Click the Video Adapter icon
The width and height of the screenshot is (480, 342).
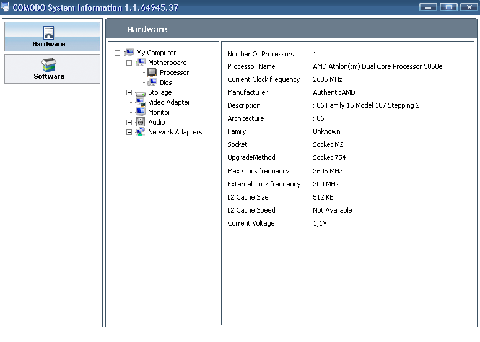(141, 102)
